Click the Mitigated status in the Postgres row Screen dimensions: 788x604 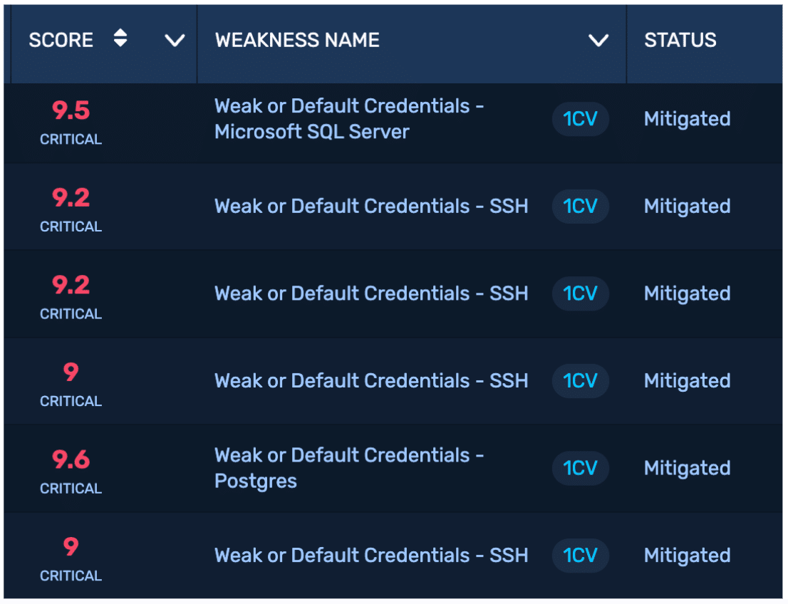tap(687, 468)
